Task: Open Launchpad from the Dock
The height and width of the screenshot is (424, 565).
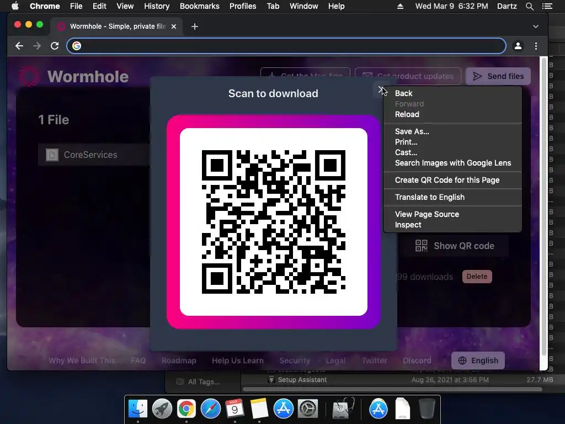Action: tap(162, 409)
